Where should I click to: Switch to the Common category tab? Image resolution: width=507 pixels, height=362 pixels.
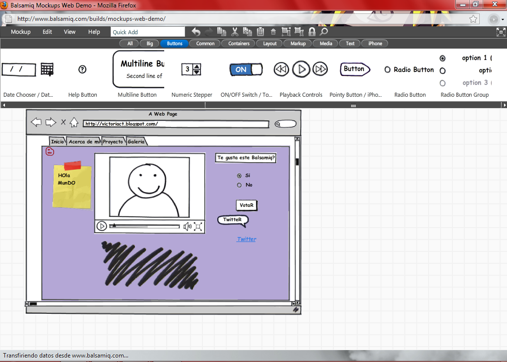point(205,43)
